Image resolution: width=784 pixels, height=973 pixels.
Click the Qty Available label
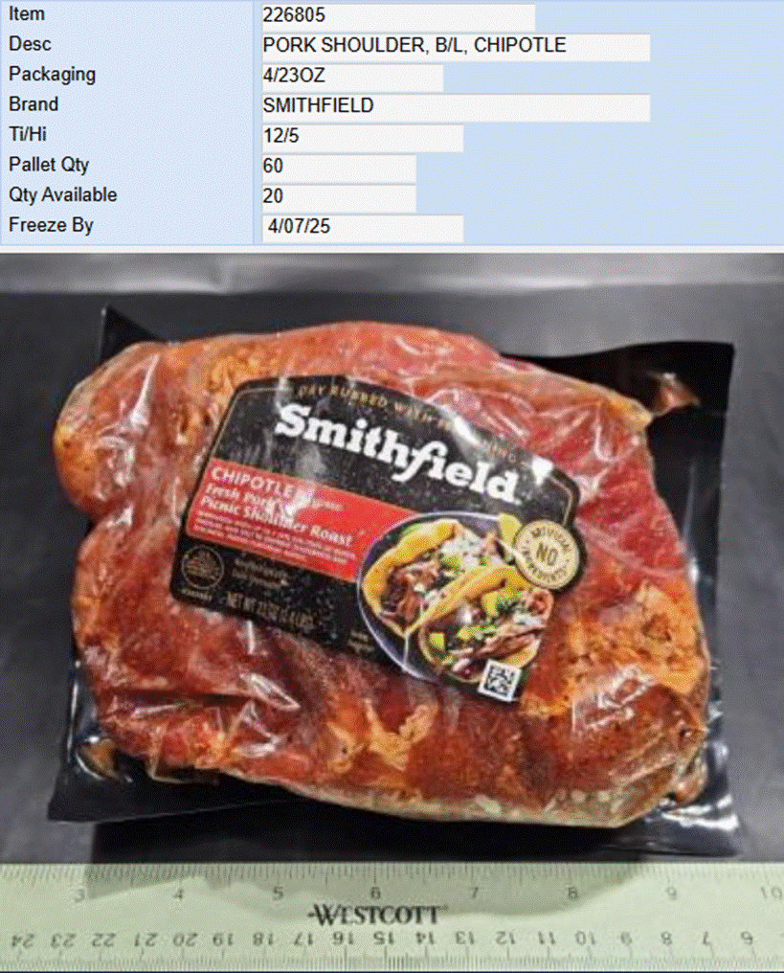(62, 194)
